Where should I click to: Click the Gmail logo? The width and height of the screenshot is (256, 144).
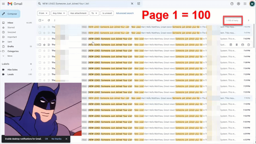(x=15, y=4)
